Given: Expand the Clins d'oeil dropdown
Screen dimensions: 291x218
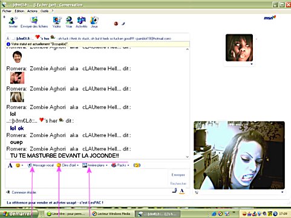Looking at the screenshot, I should 77,165.
